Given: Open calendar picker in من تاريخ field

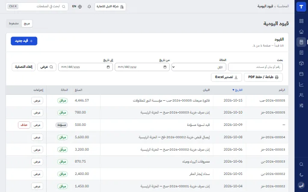Looking at the screenshot, I should tap(165, 67).
